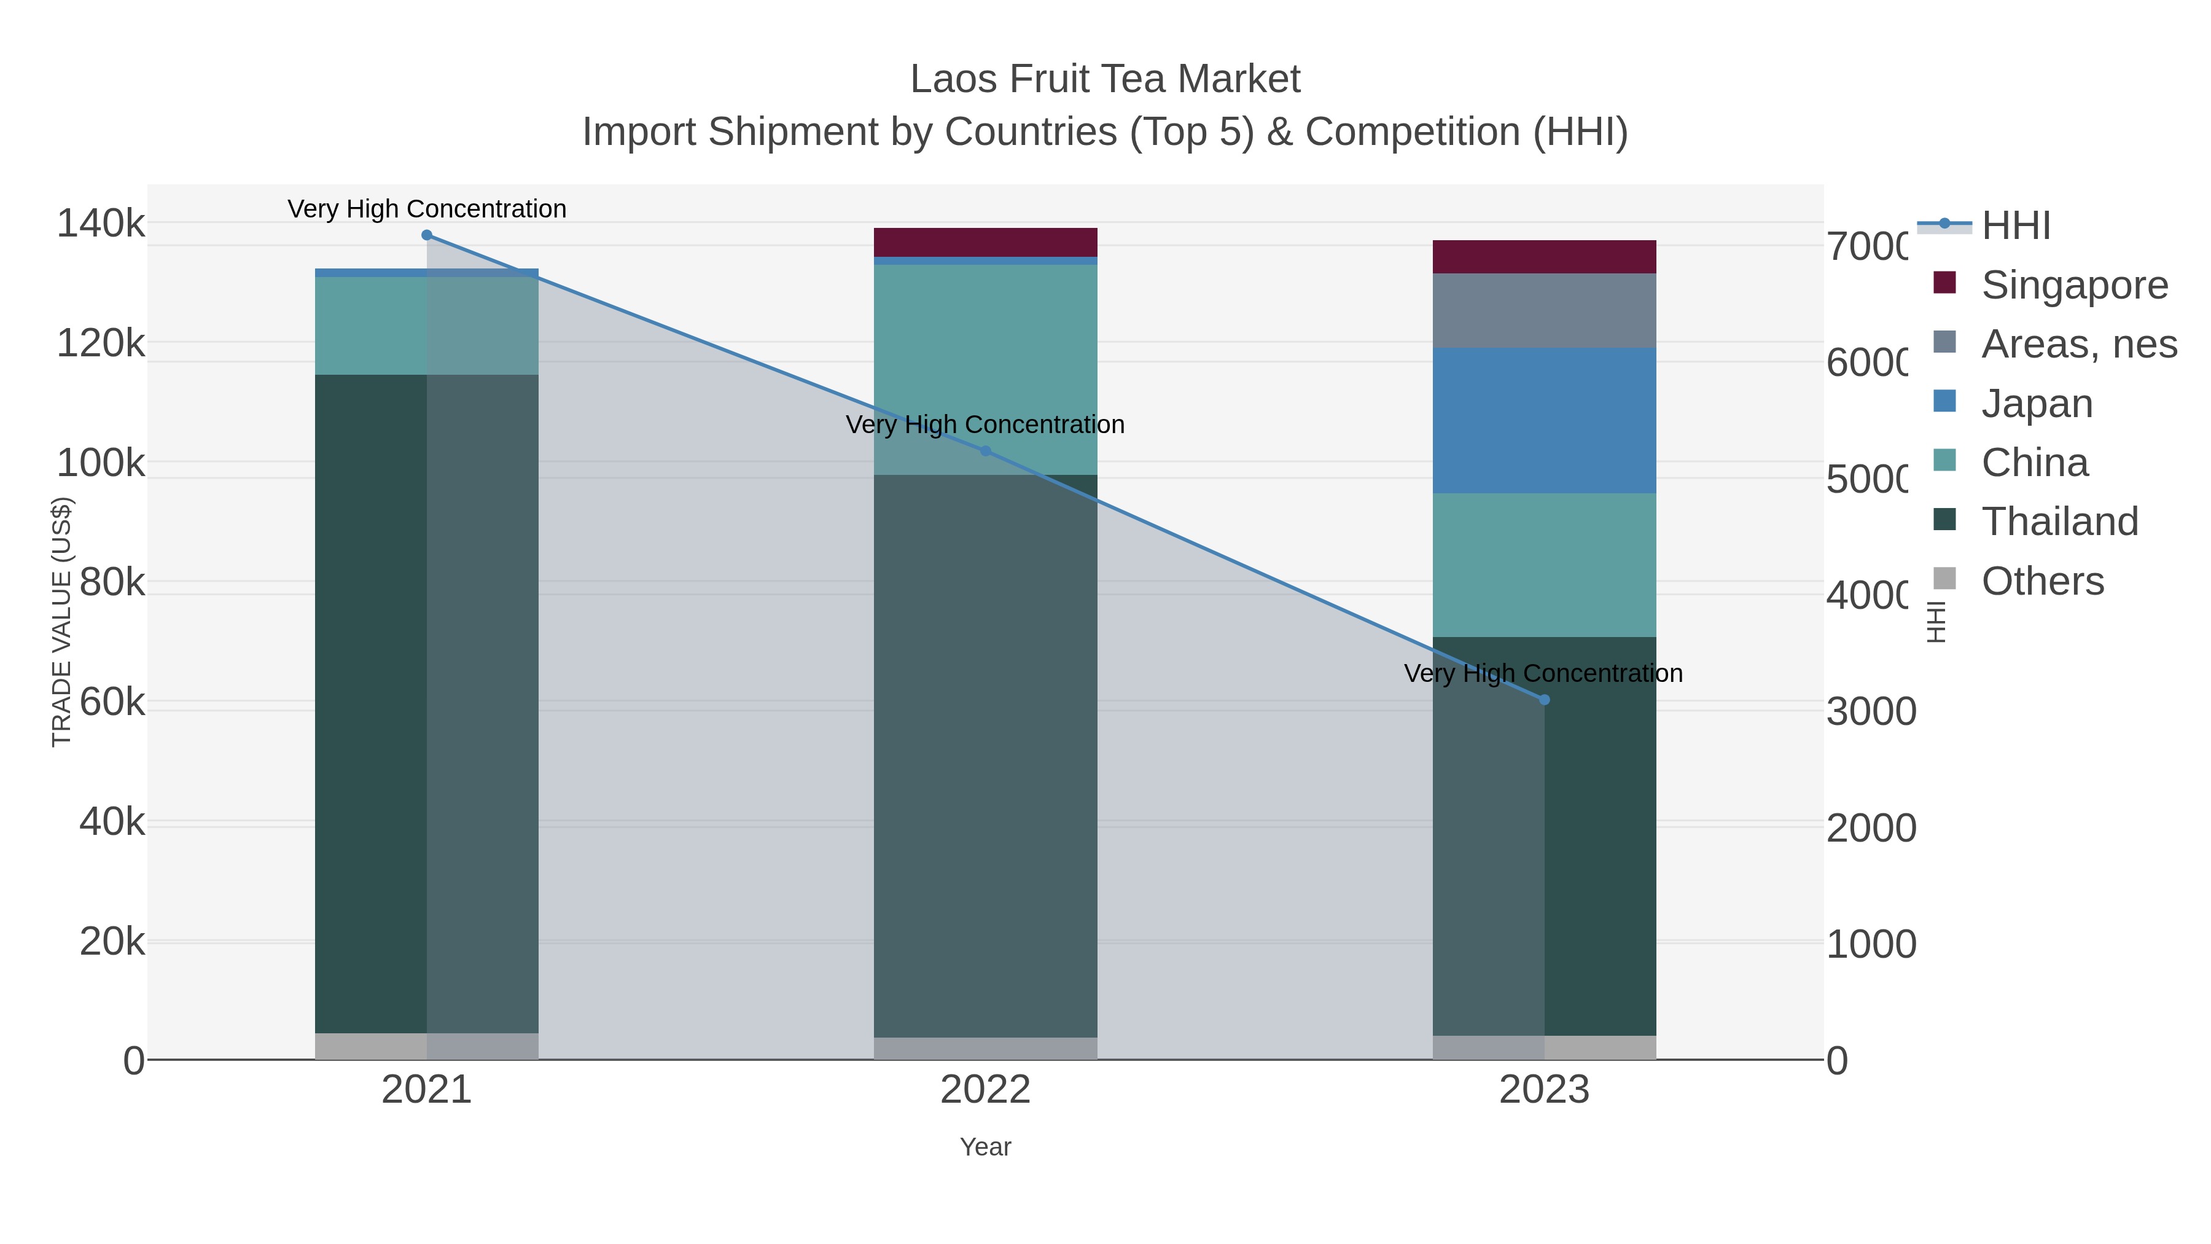Click the 3000 right axis tick label

click(1871, 712)
